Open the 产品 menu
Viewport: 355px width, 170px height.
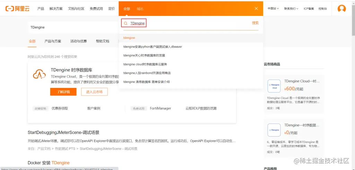41,9
